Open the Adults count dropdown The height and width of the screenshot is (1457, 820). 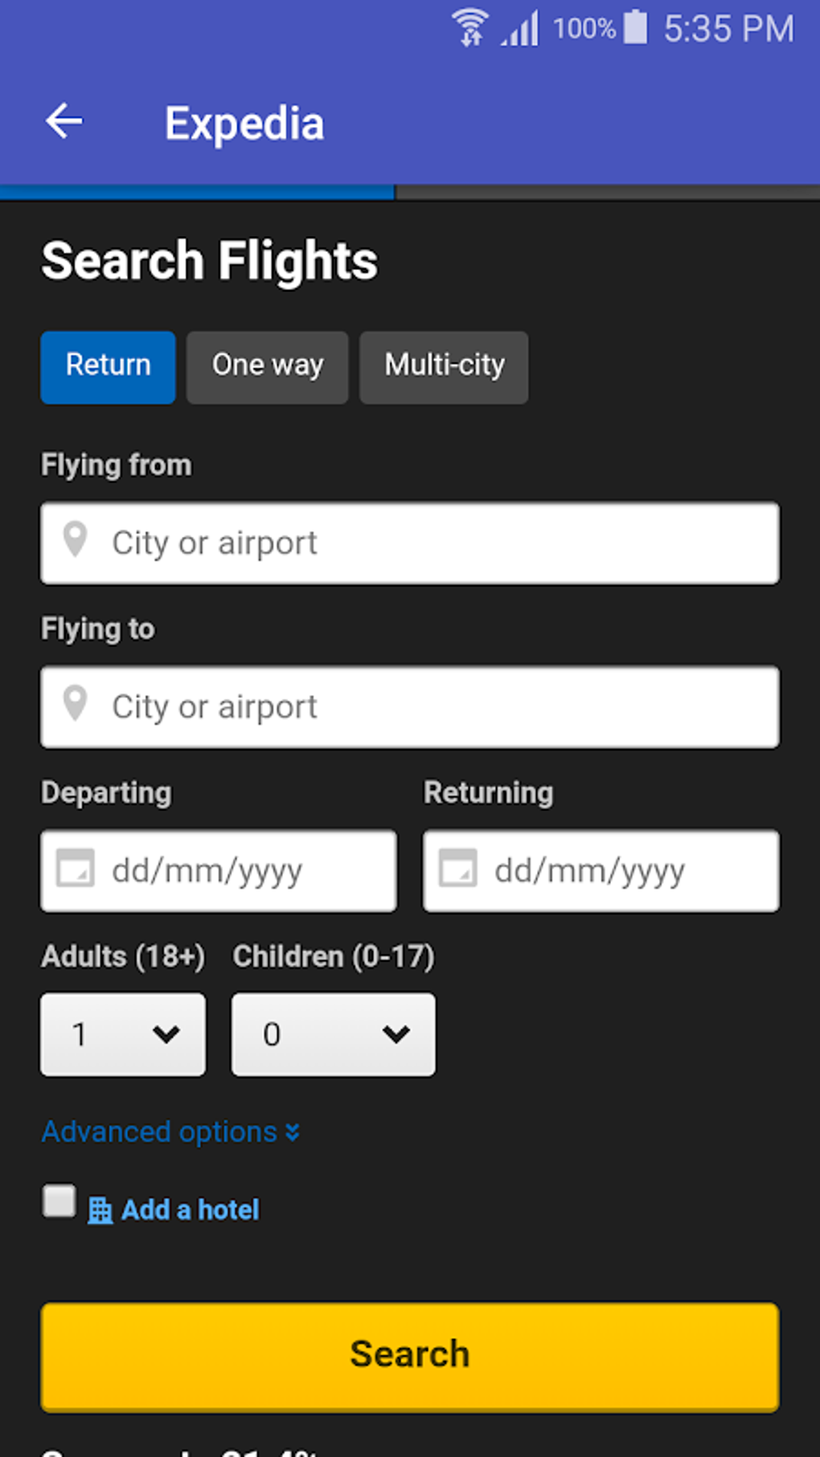123,1034
